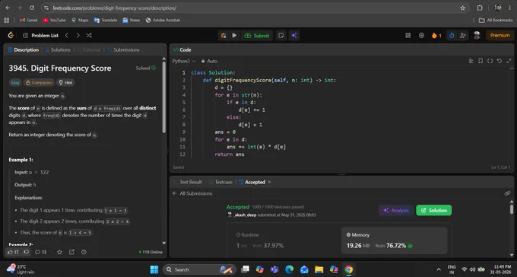Open the debugger icon beside Run

click(x=224, y=35)
